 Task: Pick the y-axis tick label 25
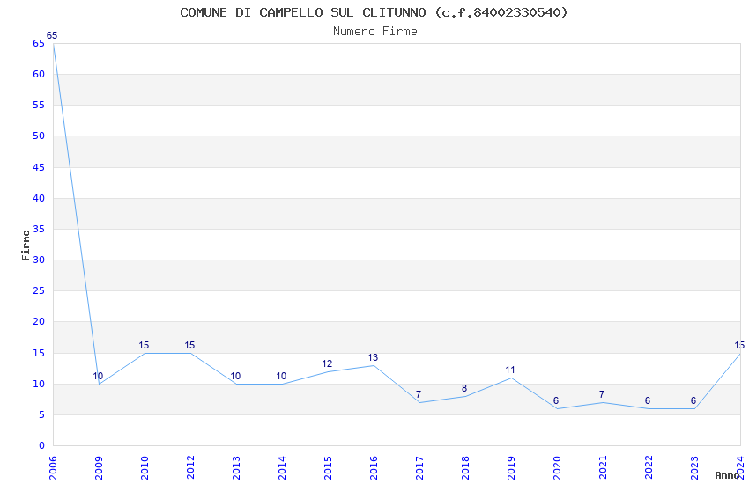click(39, 290)
